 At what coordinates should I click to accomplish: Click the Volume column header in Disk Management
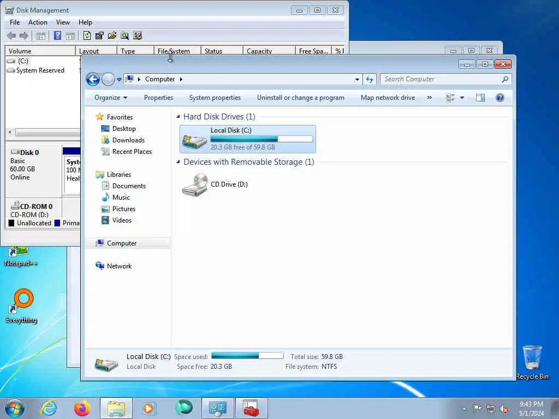click(x=40, y=51)
